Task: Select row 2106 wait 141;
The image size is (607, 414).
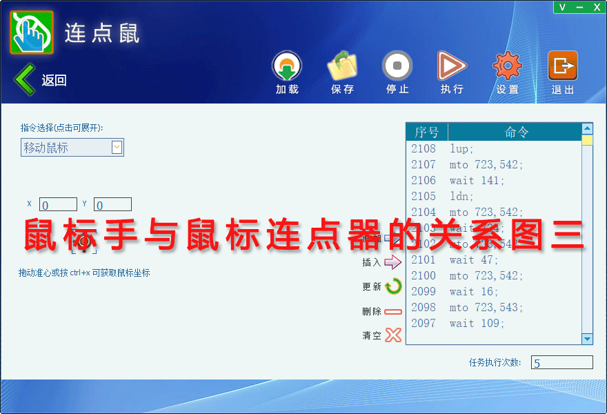Action: tap(494, 181)
